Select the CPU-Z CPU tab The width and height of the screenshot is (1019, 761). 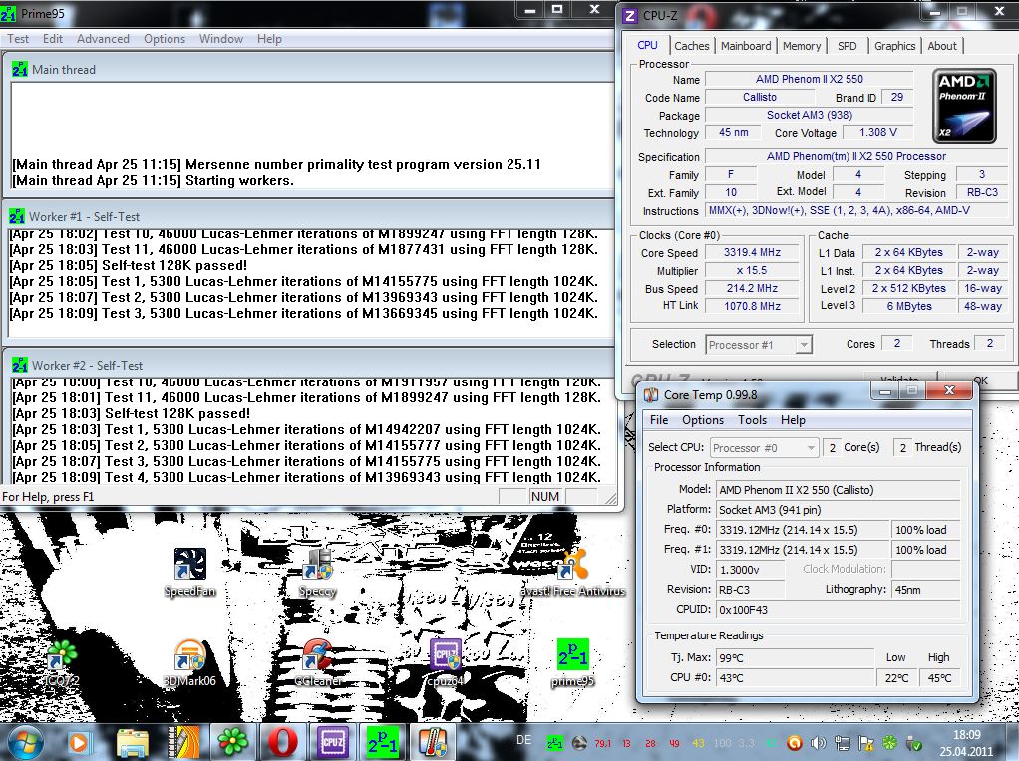click(647, 45)
